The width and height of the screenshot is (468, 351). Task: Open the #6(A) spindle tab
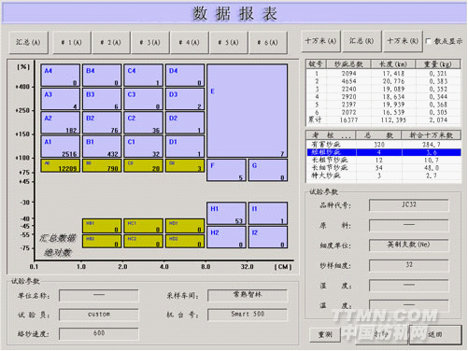click(x=268, y=42)
